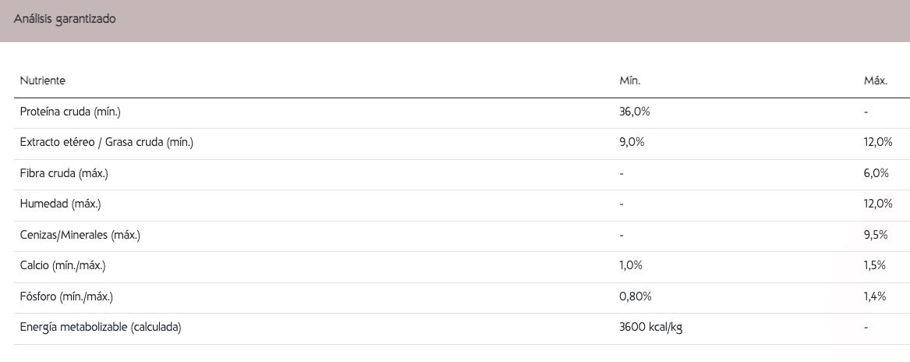Click the Máx. column header
This screenshot has height=362, width=910.
pos(875,81)
